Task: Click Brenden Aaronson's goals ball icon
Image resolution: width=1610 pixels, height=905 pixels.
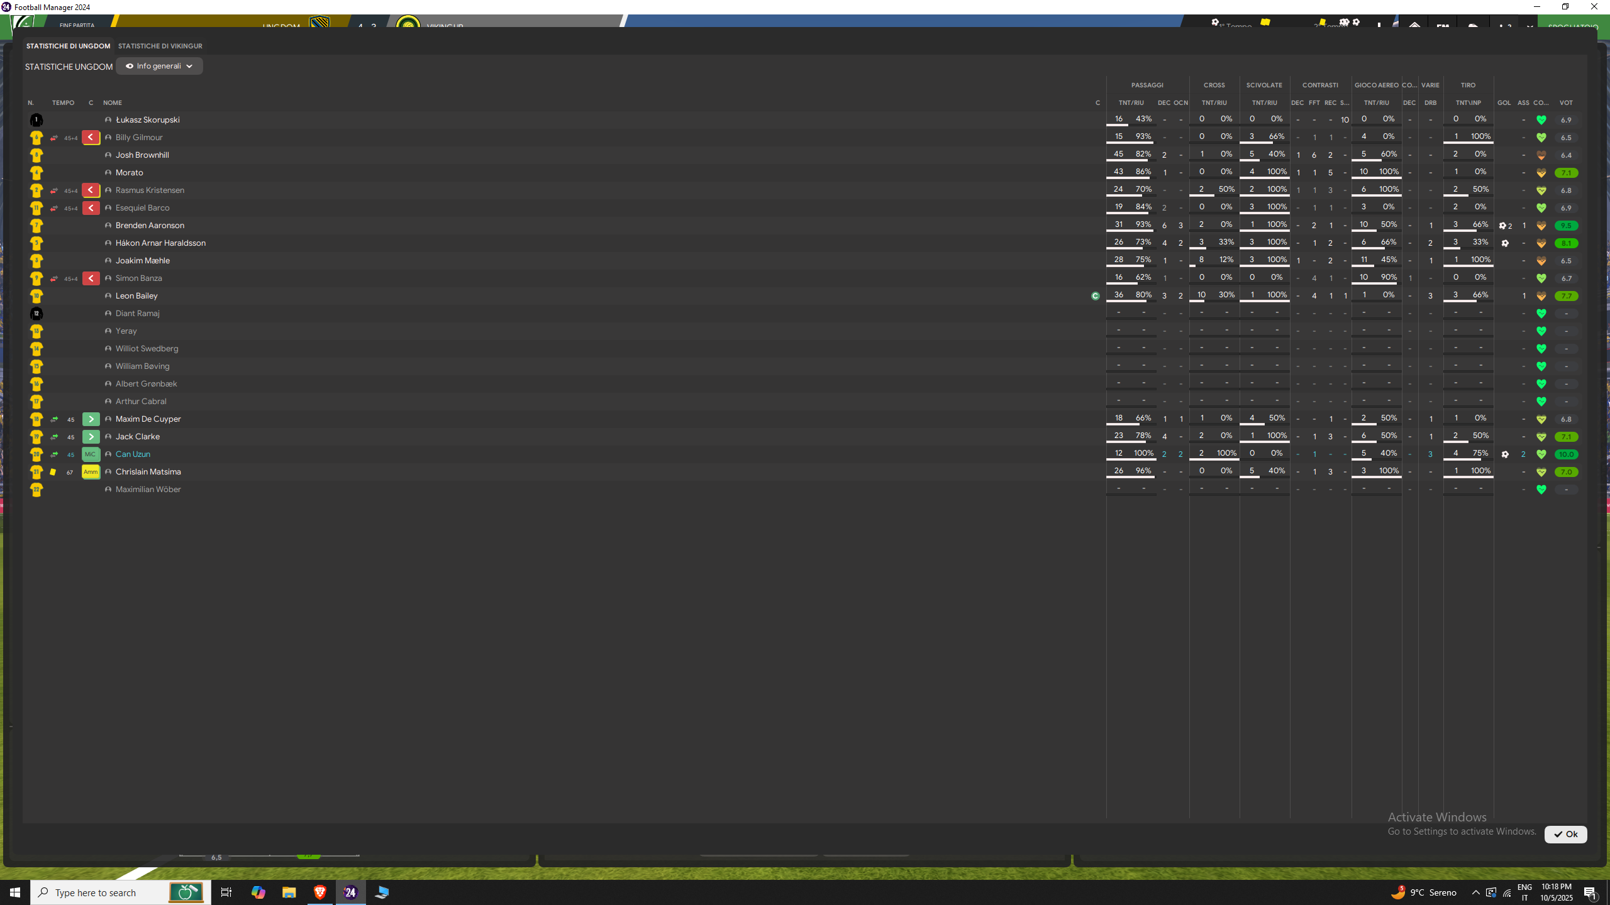Action: pyautogui.click(x=1502, y=225)
